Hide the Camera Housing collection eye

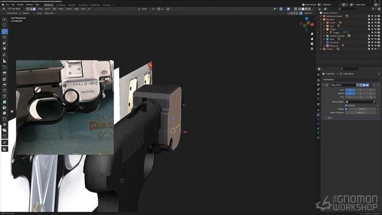375,36
